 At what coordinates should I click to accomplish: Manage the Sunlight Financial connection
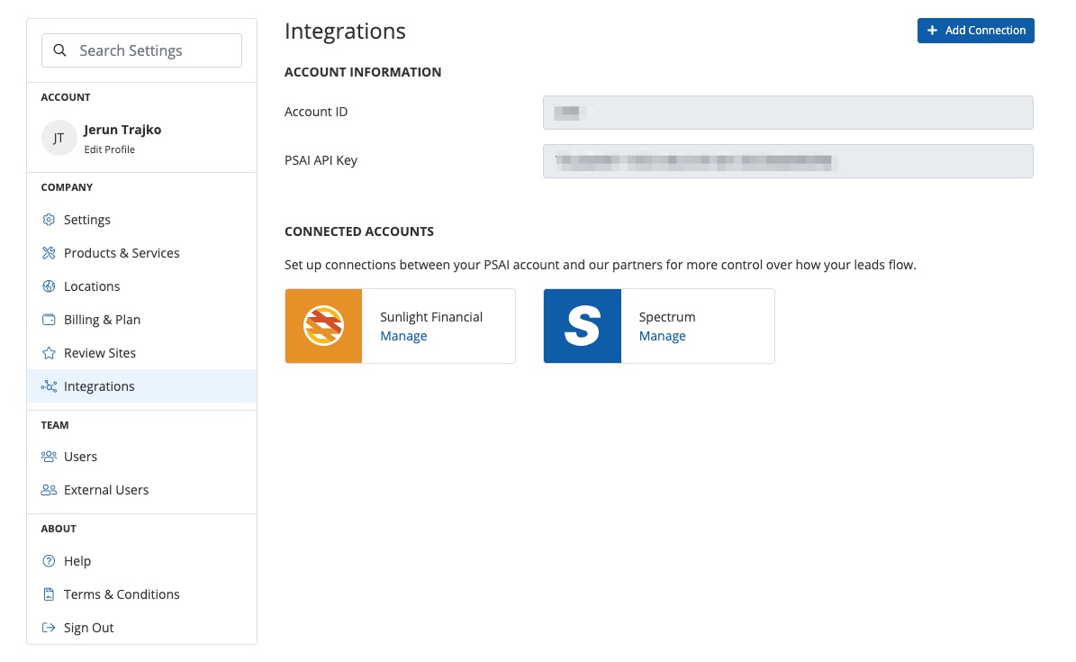[403, 336]
